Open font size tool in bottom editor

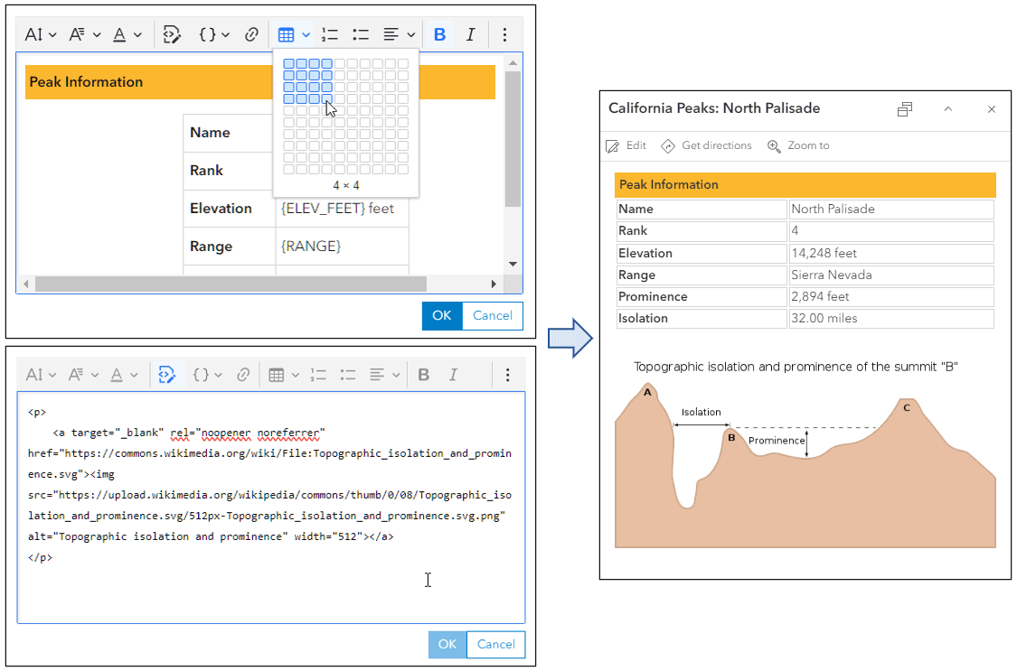pyautogui.click(x=34, y=375)
